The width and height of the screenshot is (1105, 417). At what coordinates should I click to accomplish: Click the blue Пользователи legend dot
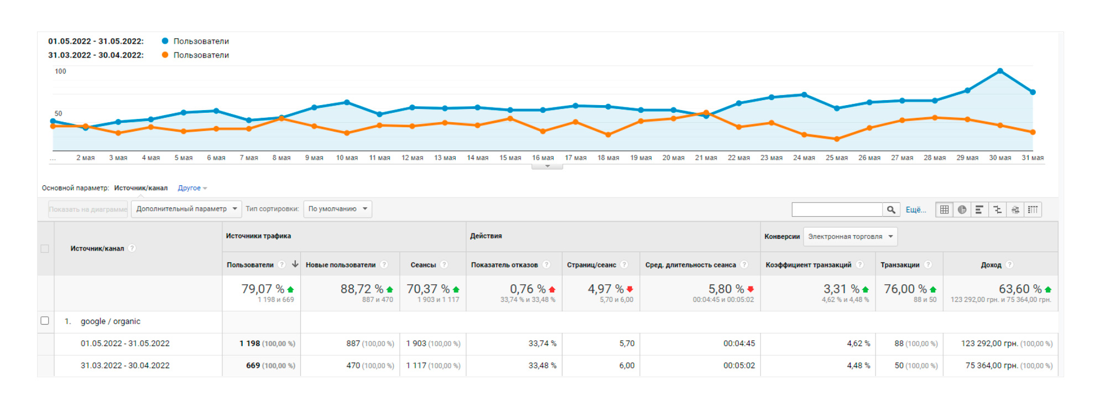[165, 41]
